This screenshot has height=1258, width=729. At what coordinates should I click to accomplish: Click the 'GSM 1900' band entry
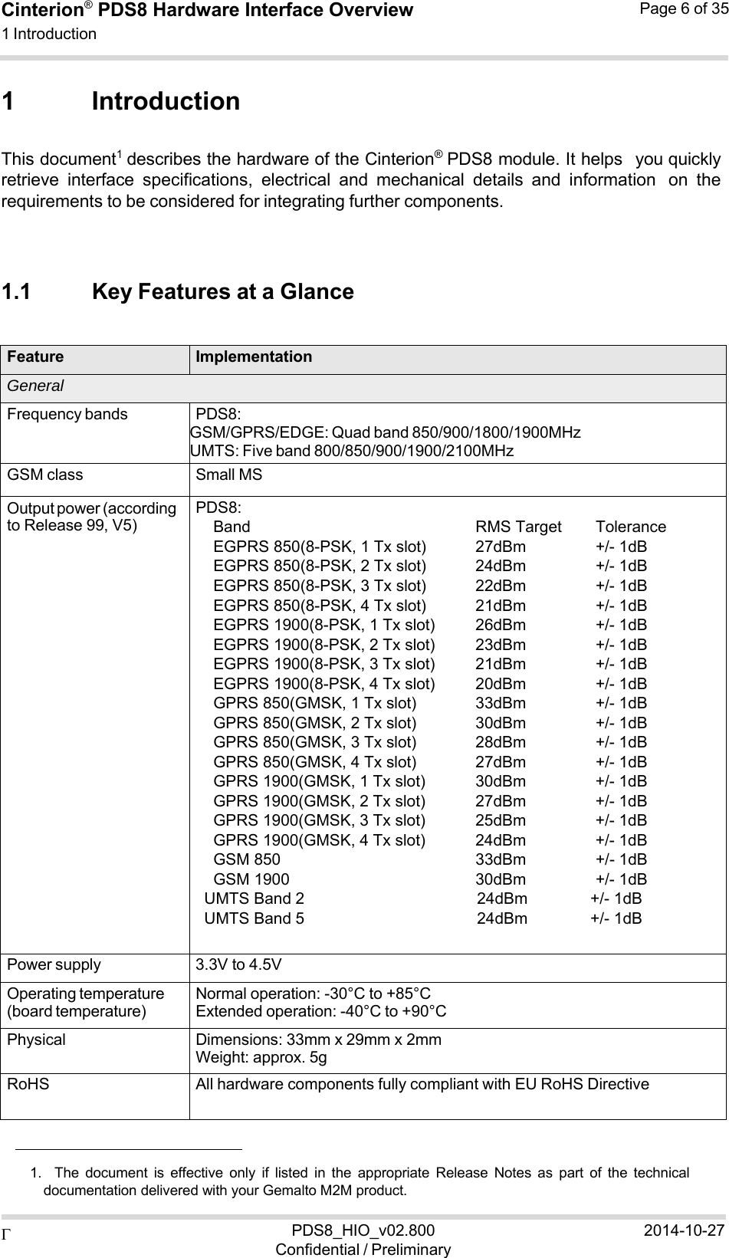click(251, 879)
